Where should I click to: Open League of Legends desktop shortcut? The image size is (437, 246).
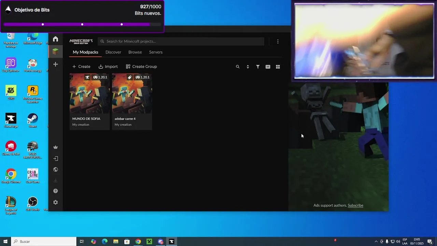point(11,205)
